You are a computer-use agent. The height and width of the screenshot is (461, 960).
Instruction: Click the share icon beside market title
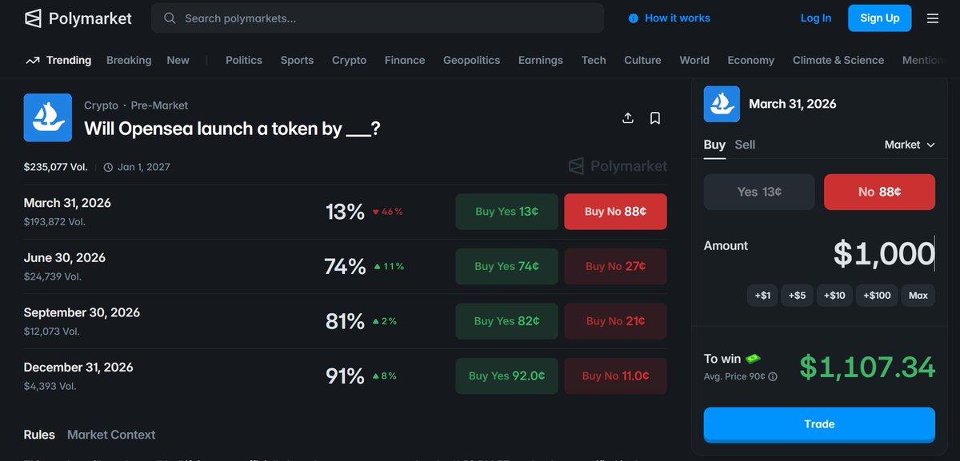[x=628, y=118]
